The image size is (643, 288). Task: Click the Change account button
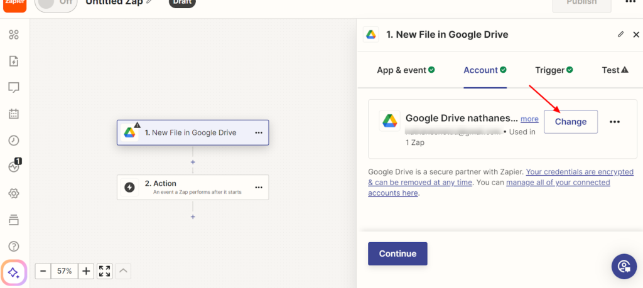[x=570, y=122]
